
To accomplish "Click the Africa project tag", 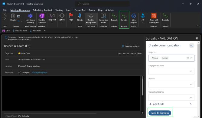I will [x=155, y=58].
